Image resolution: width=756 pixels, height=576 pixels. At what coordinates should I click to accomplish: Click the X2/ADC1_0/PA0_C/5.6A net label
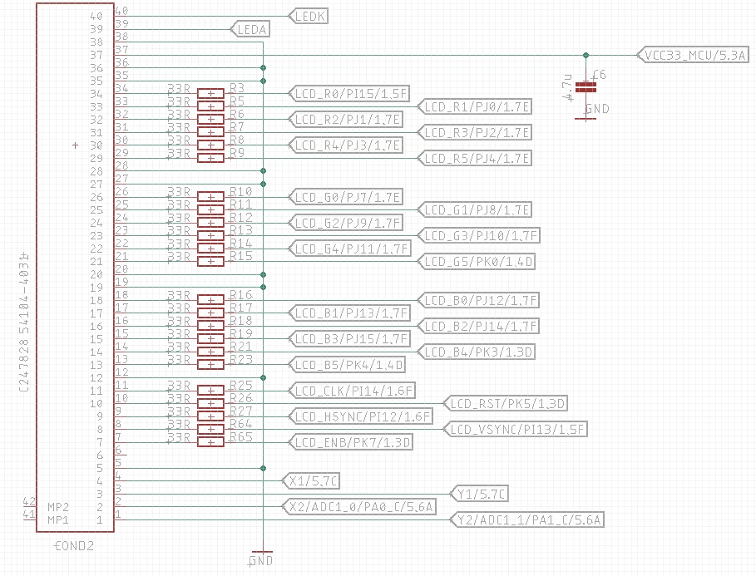(359, 507)
